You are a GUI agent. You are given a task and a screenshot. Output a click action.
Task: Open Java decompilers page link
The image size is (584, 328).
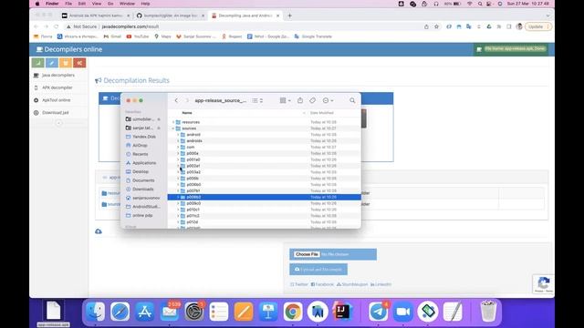pos(58,75)
